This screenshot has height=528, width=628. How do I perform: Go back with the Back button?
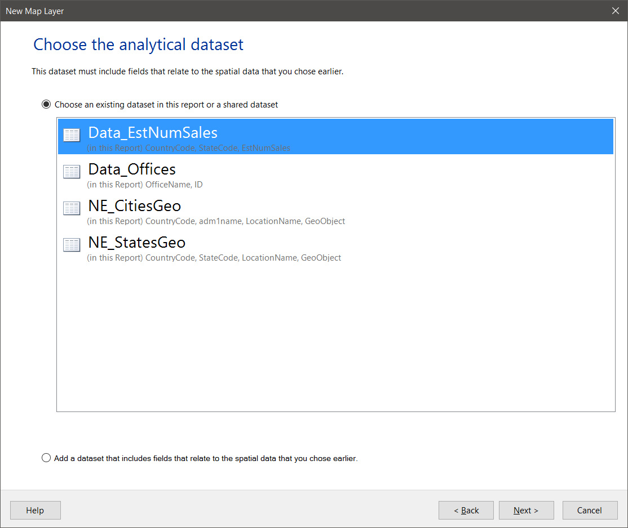tap(466, 511)
